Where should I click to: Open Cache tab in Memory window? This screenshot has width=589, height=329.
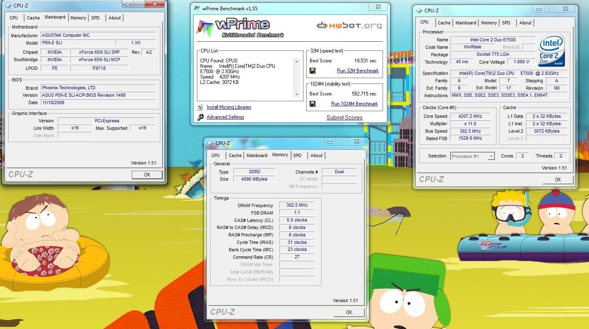click(235, 155)
